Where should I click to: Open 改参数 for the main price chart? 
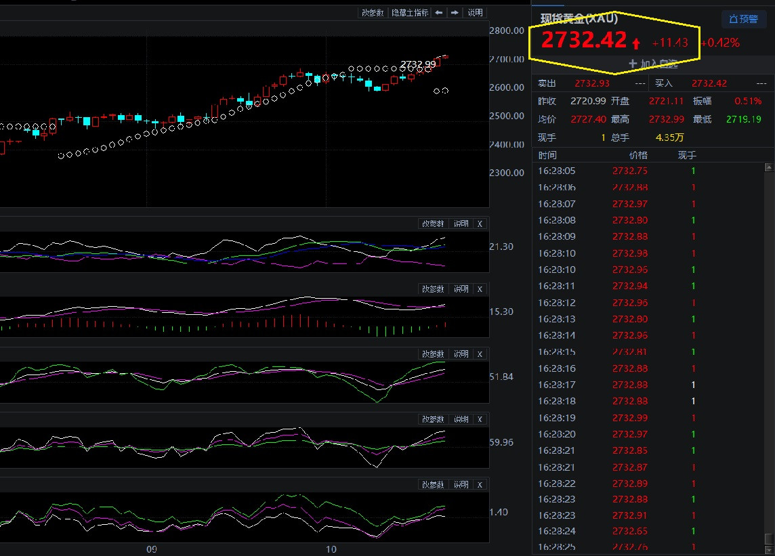[373, 13]
